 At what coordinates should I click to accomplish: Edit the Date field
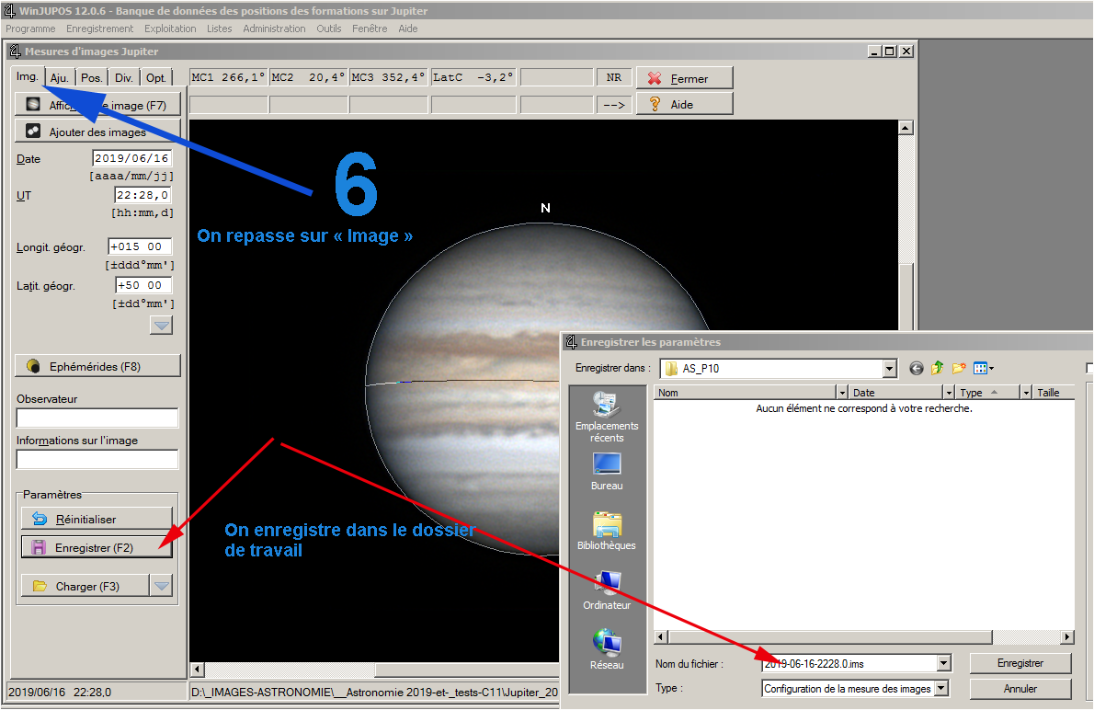131,158
